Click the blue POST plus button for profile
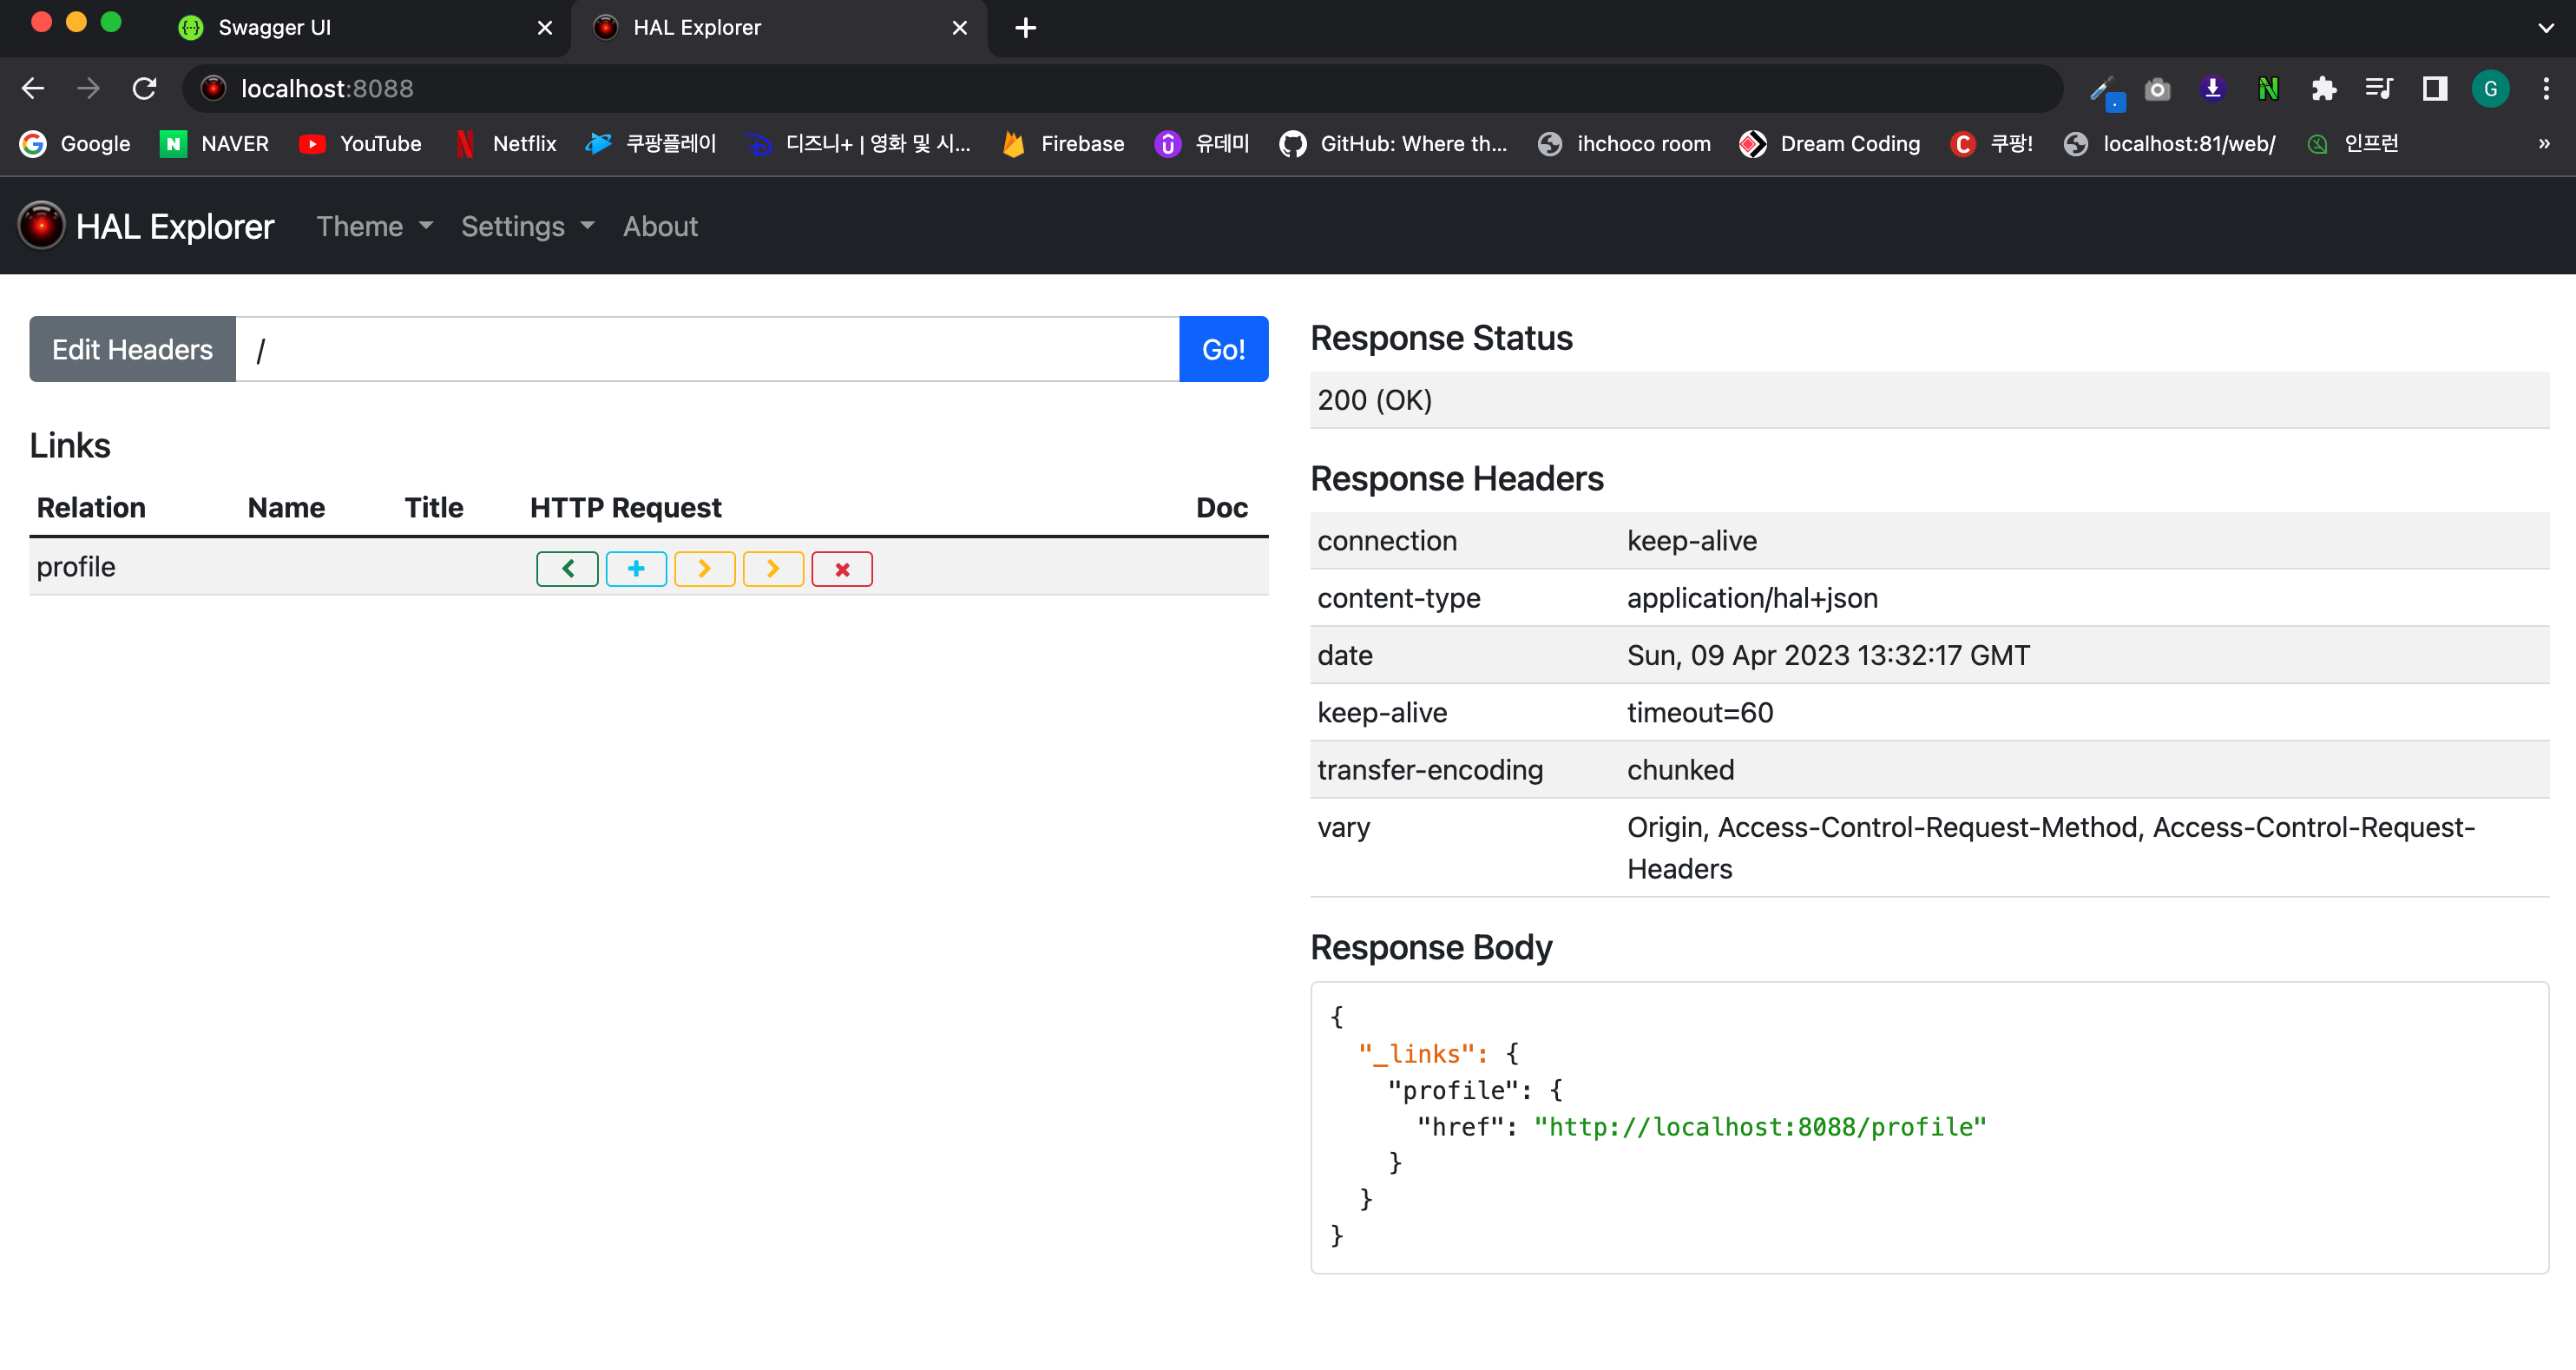The image size is (2576, 1370). pos(636,569)
